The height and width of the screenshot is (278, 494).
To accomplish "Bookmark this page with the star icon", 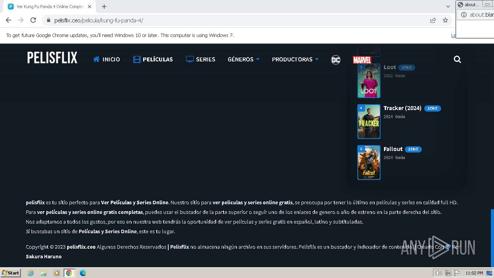I will 445,20.
